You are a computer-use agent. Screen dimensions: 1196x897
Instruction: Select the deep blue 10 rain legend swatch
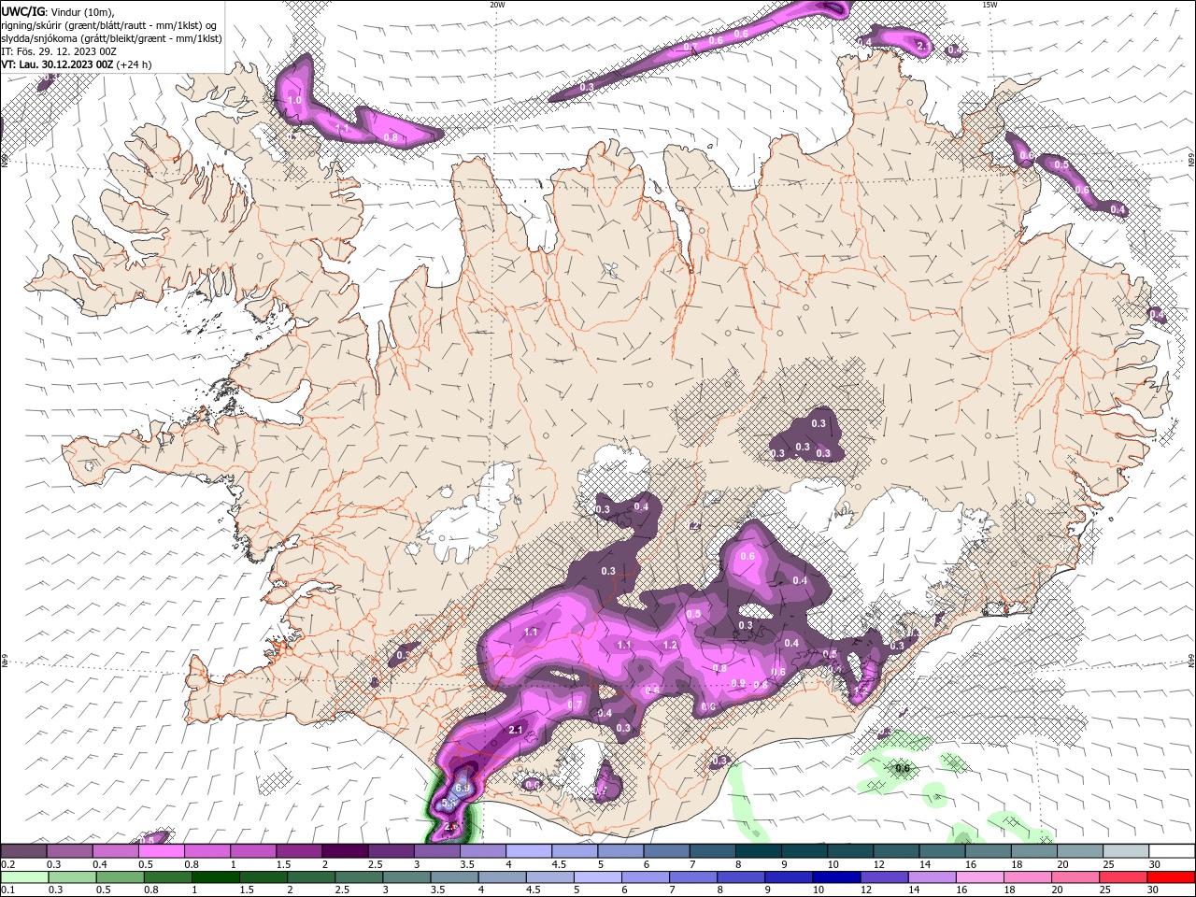tap(836, 877)
